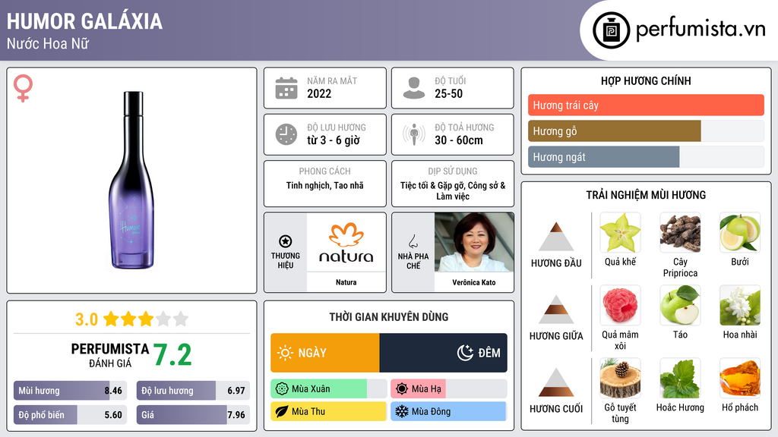Click the calendar icon beside Năm Ra Mắt

pos(286,88)
